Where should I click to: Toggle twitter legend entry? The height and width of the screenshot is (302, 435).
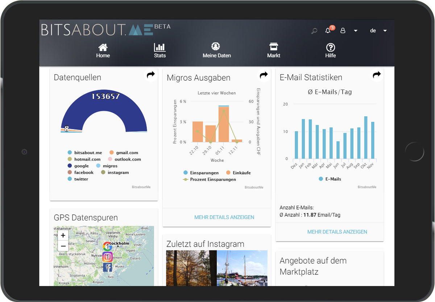click(78, 179)
